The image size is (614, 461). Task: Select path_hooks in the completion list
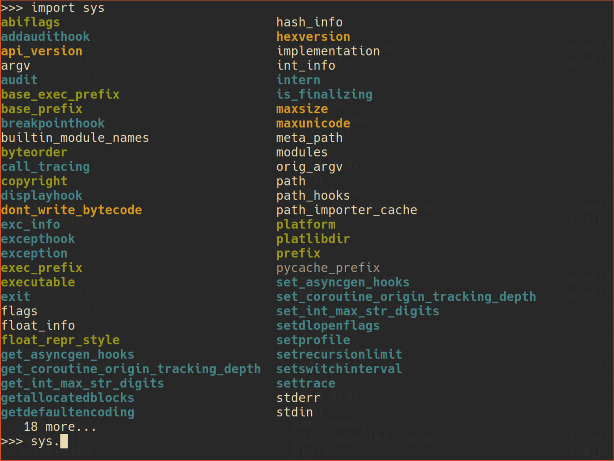tap(313, 196)
